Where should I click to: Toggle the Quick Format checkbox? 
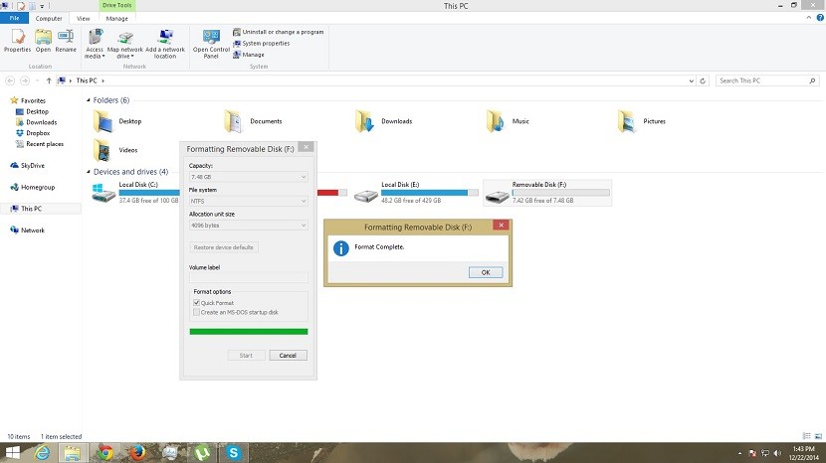[x=196, y=303]
